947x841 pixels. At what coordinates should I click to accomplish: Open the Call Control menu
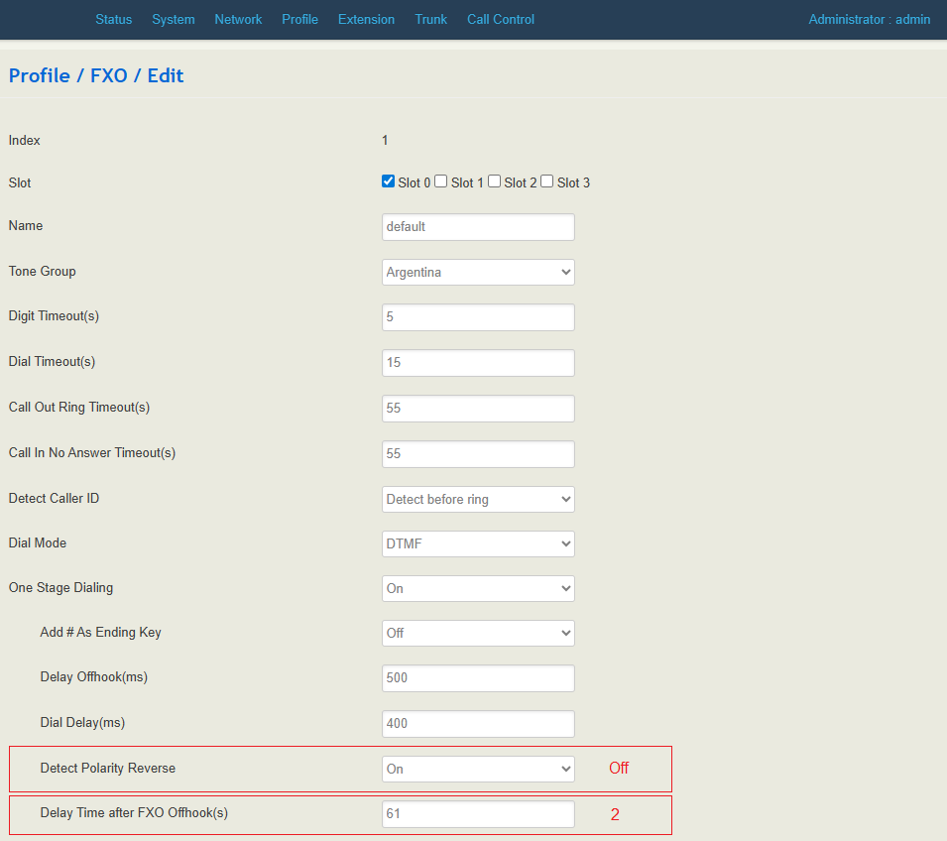(x=500, y=19)
